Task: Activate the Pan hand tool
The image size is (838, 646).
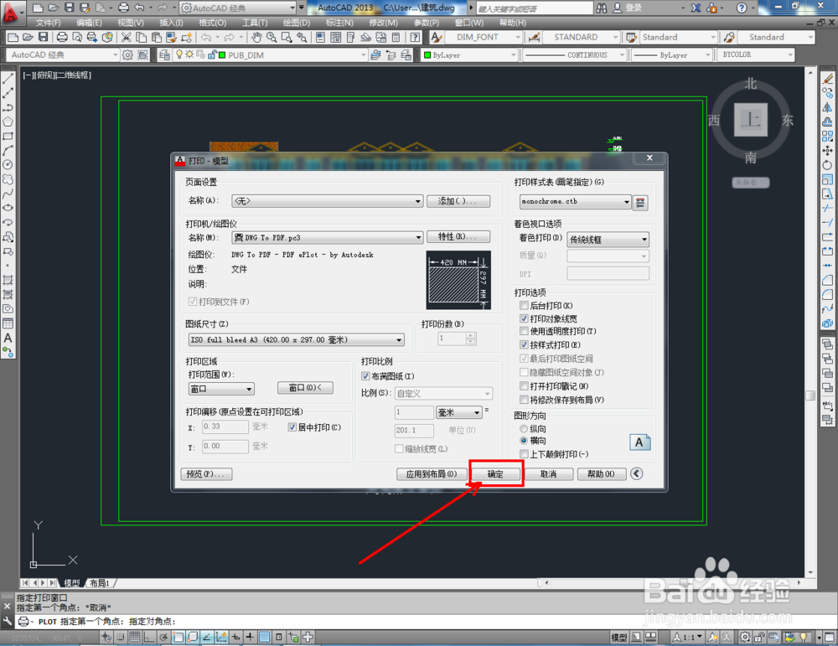Action: (257, 37)
